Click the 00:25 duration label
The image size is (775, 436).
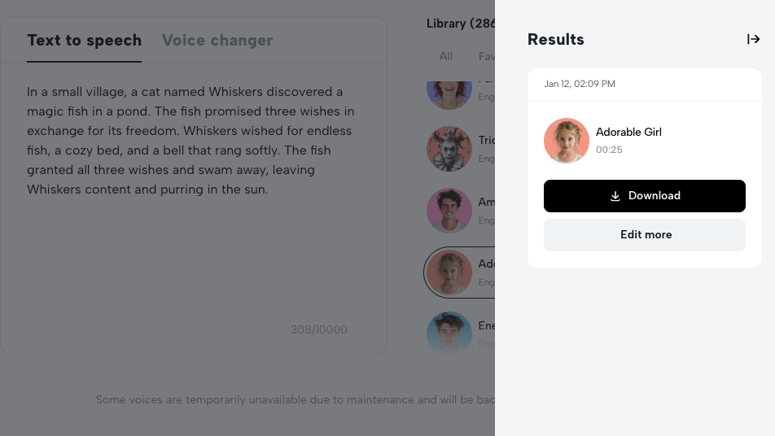pos(609,150)
